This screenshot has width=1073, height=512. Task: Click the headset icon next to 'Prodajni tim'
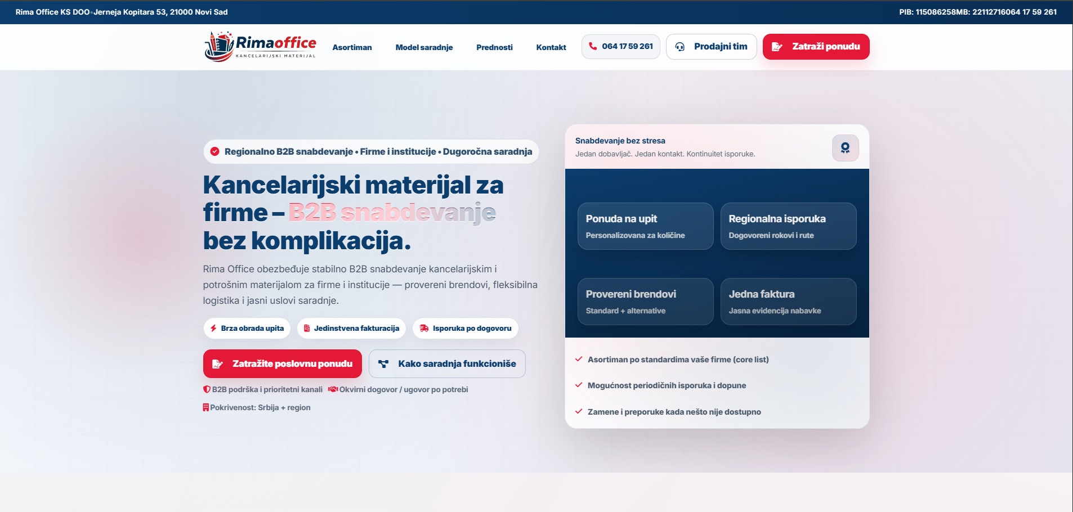click(681, 47)
